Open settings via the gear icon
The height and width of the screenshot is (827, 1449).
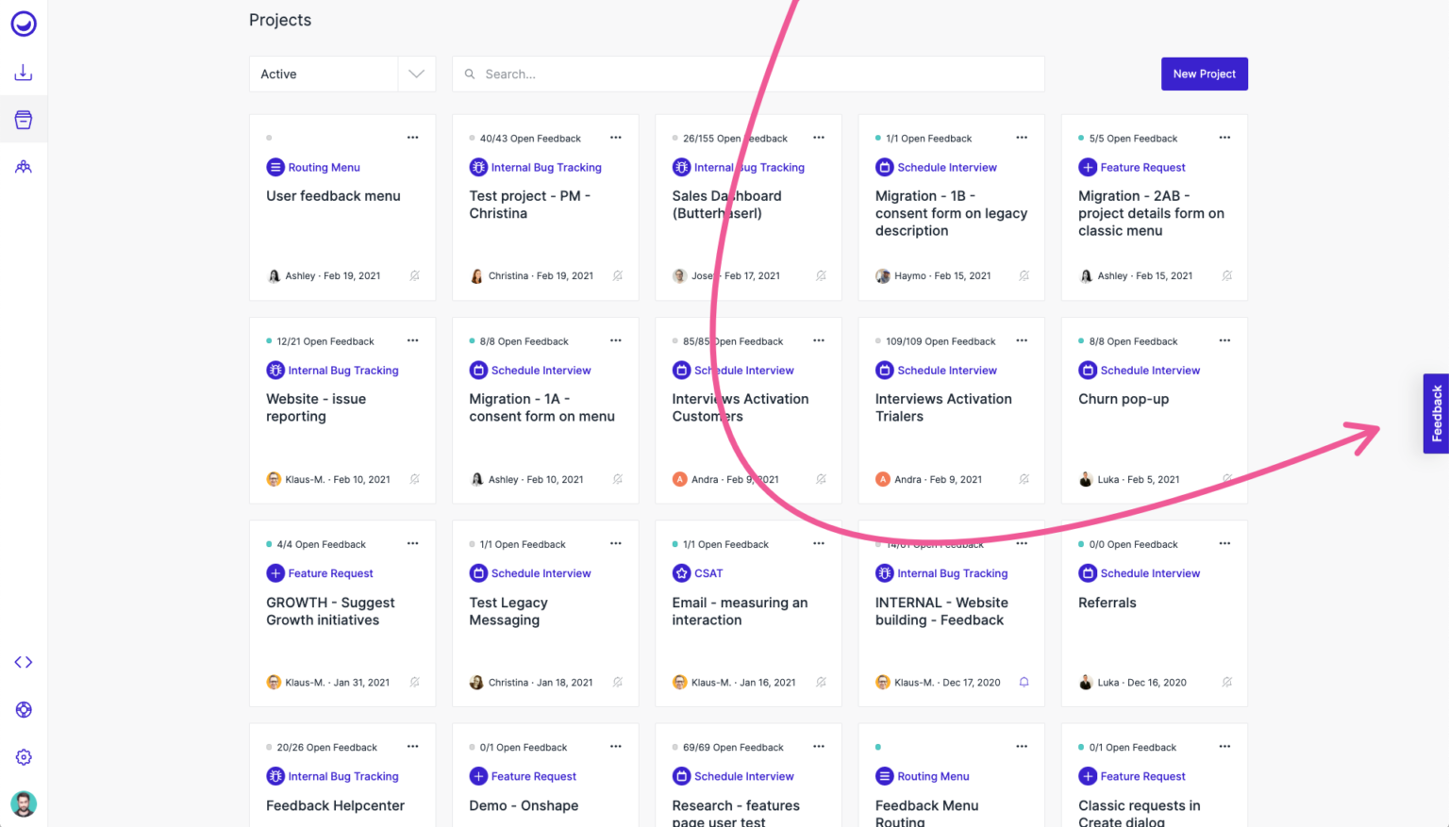[24, 756]
